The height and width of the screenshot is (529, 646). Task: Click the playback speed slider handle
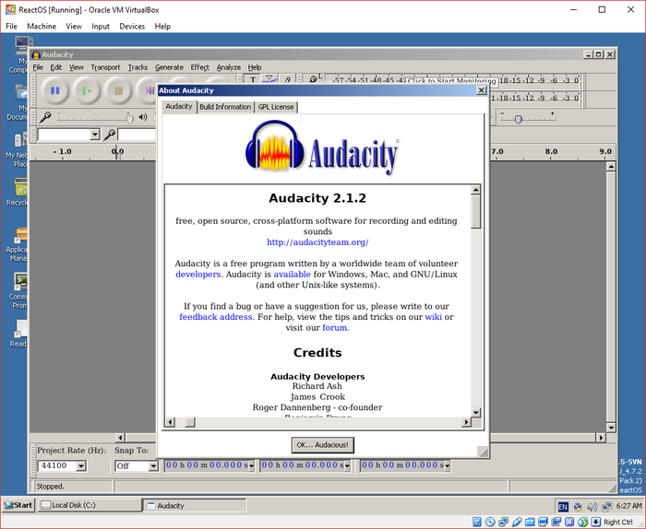pyautogui.click(x=518, y=118)
